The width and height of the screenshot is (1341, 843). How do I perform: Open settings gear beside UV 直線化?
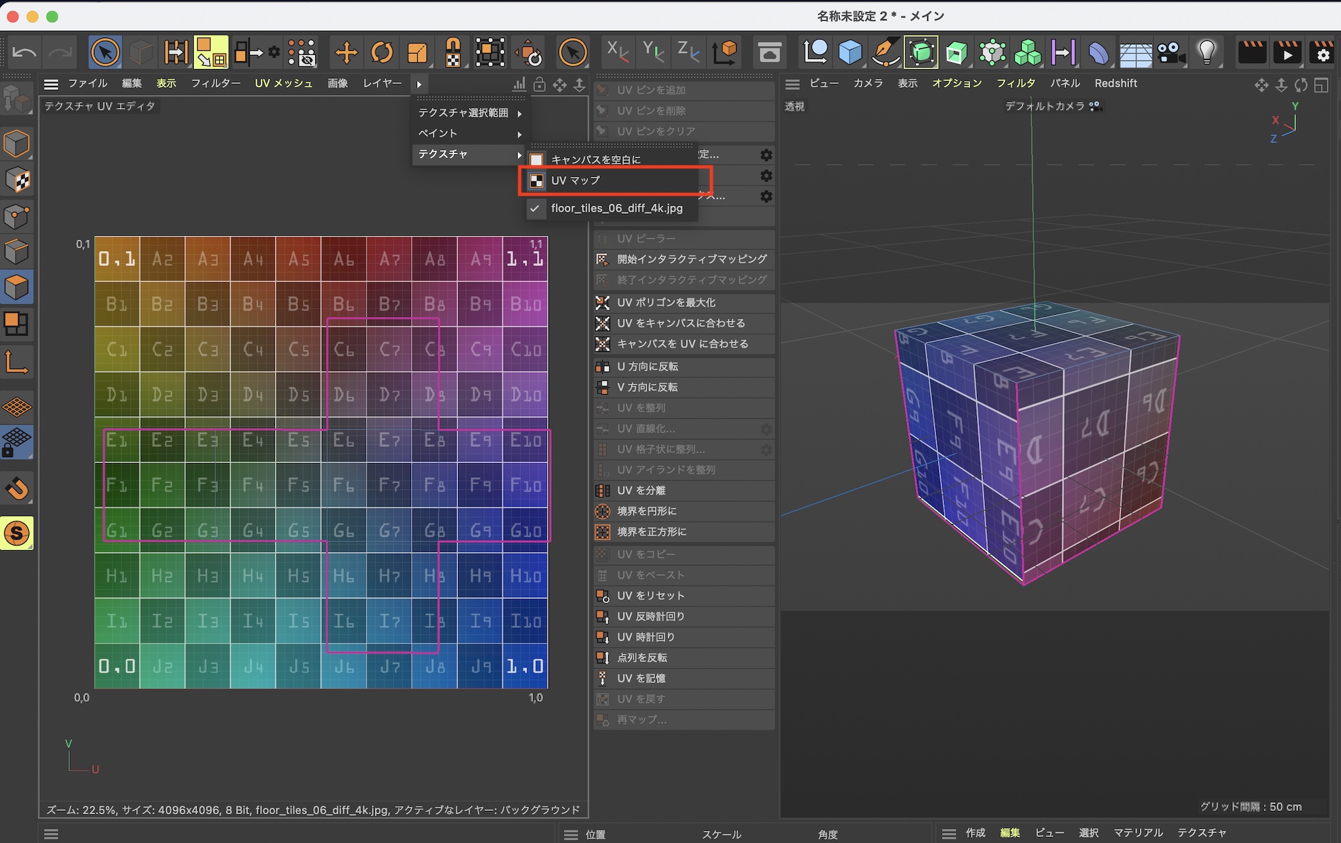pos(766,429)
